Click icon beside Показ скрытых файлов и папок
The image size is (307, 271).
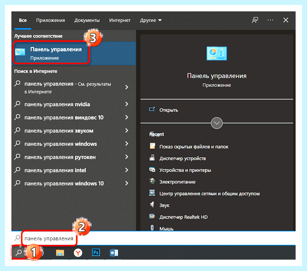(x=153, y=146)
